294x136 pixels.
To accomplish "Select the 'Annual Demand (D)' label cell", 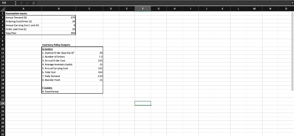I will tap(24, 18).
